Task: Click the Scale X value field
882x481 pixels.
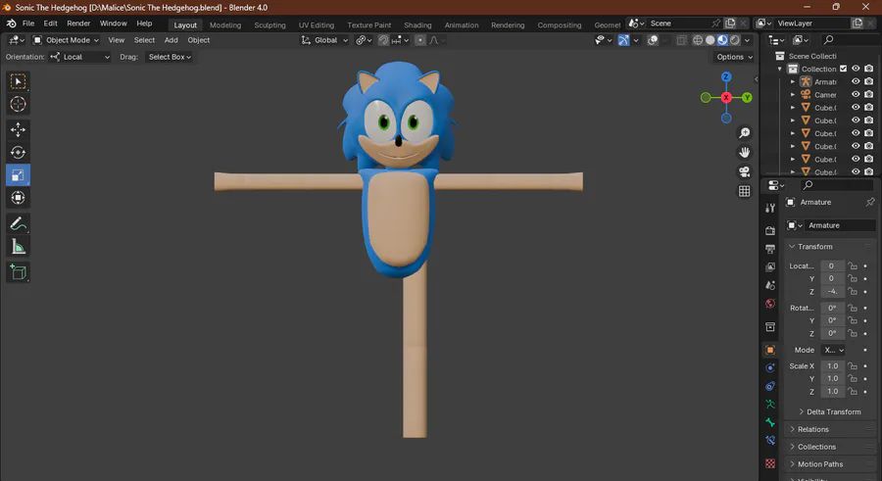Action: click(832, 365)
